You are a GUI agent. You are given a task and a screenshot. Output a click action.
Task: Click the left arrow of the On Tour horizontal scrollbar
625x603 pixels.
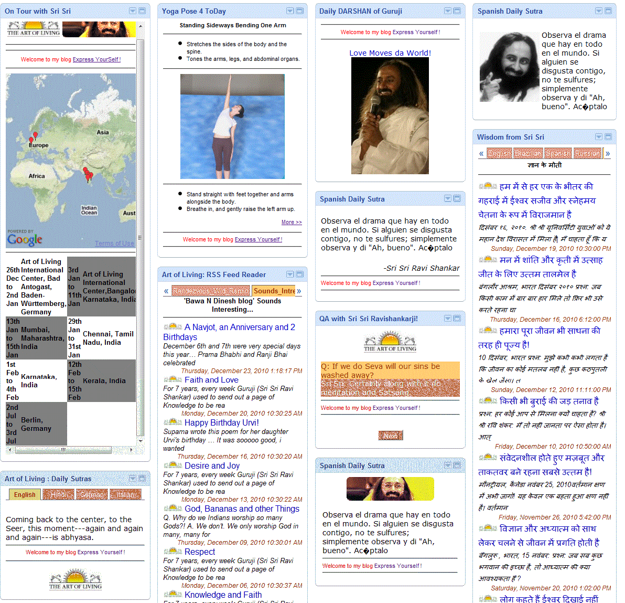click(10, 450)
